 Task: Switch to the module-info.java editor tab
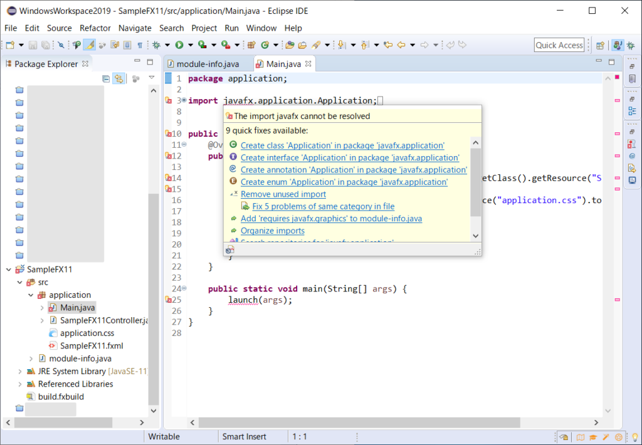[x=207, y=63]
